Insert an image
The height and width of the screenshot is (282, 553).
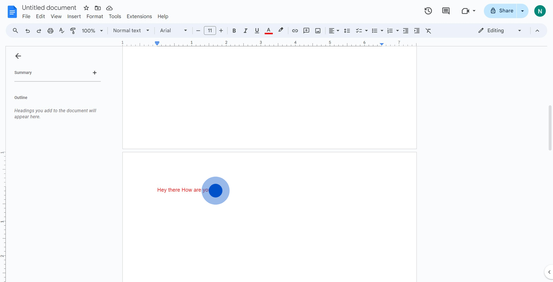pos(318,31)
